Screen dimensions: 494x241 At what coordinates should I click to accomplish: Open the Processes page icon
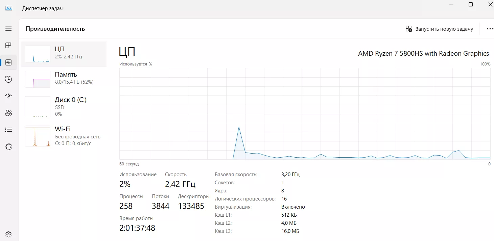click(8, 46)
